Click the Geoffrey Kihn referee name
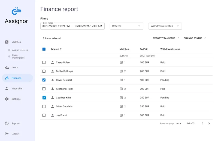Viewport: 218px width, 141px height. click(x=63, y=98)
